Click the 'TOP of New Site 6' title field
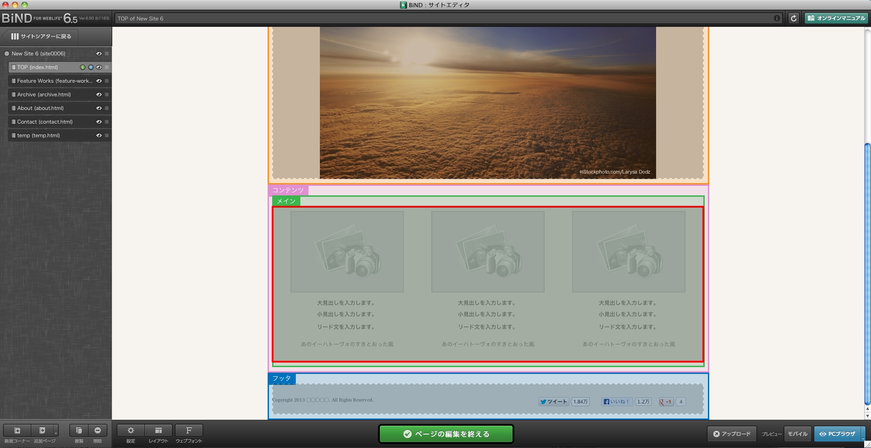 tap(449, 18)
